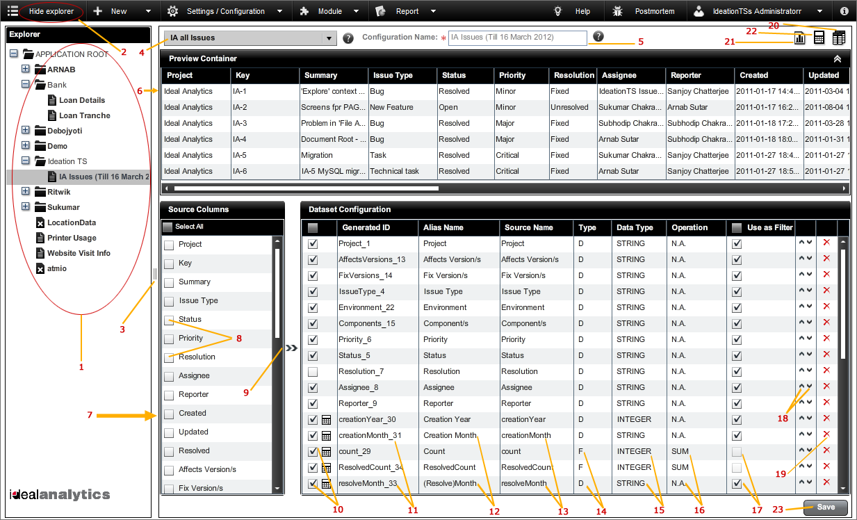
Task: Check the Key box in Source Columns
Action: coord(169,263)
